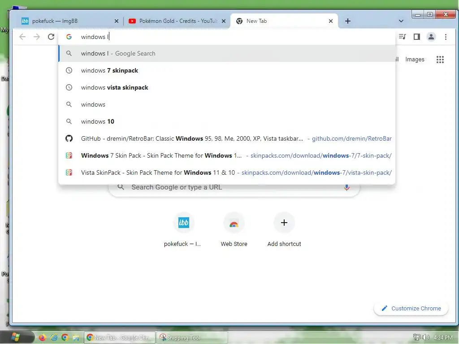Click the Images link
This screenshot has width=459, height=344.
point(415,60)
